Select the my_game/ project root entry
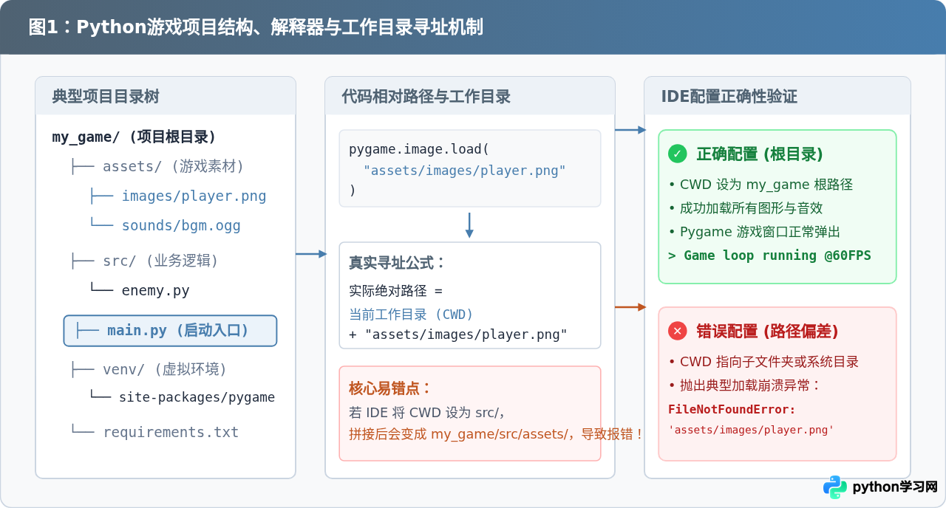This screenshot has width=946, height=508. point(134,137)
